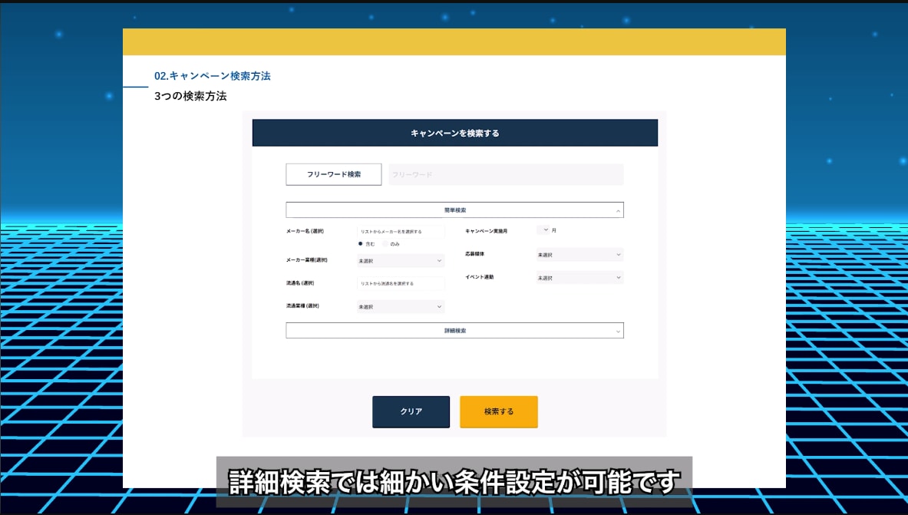Open the 応募媒体 dropdown

click(x=579, y=254)
